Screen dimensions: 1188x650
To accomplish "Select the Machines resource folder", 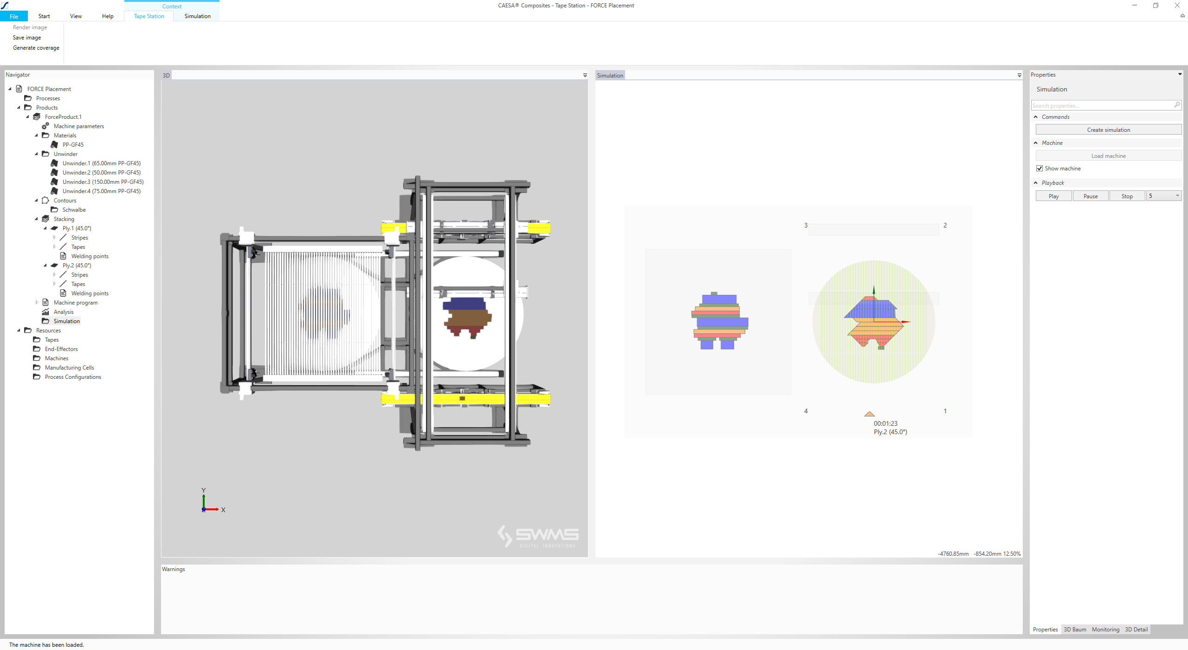I will click(56, 358).
